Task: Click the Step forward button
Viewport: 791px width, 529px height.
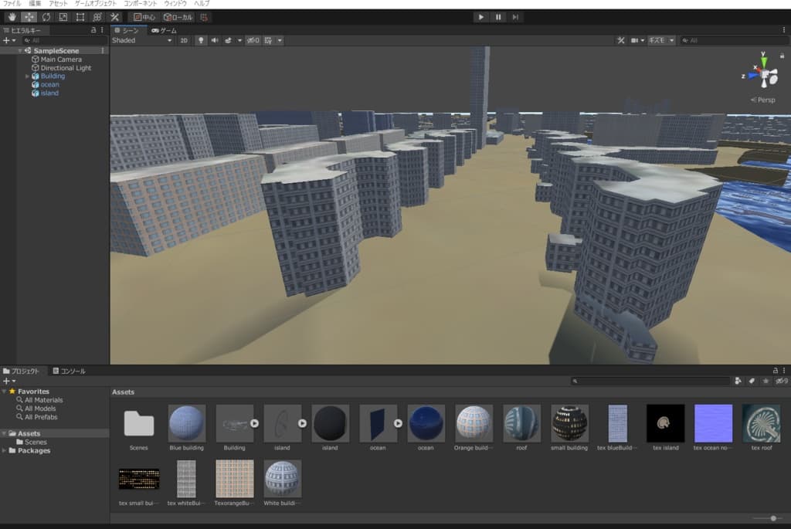Action: pos(515,17)
